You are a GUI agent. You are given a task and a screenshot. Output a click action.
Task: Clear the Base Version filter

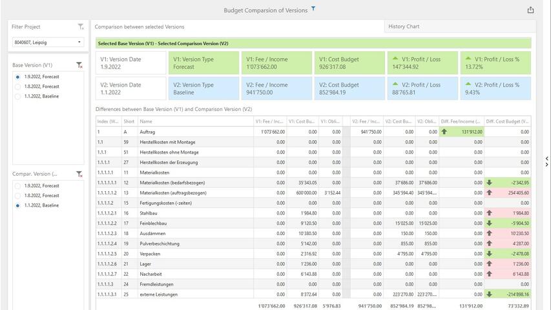pos(79,65)
